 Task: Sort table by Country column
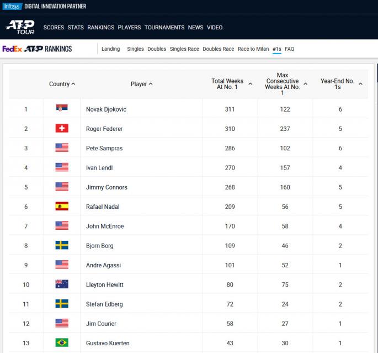click(62, 84)
